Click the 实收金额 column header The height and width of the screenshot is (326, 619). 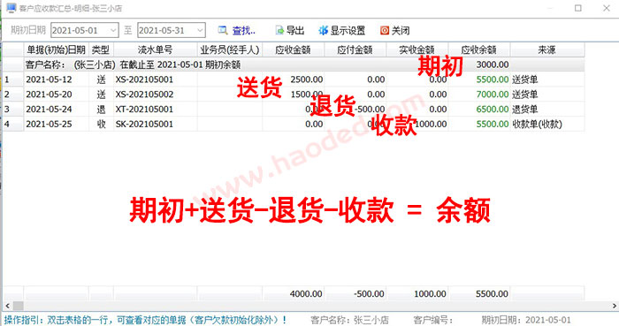coord(416,49)
